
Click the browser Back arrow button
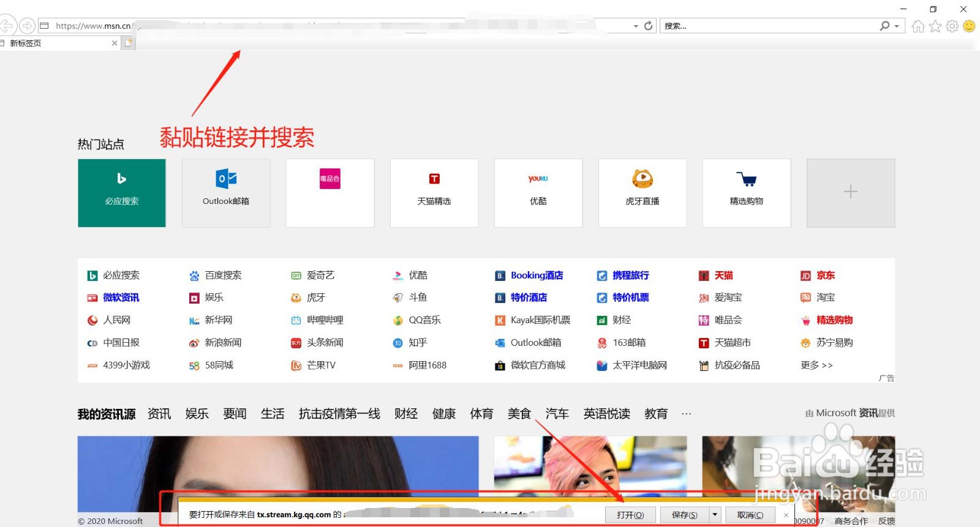6,26
